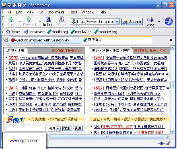
Task: Click the page icon in URL bar
Action: pos(73,21)
